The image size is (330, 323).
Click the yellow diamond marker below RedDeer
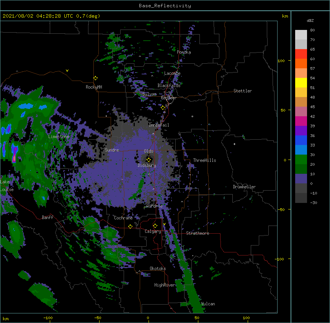pyautogui.click(x=163, y=108)
